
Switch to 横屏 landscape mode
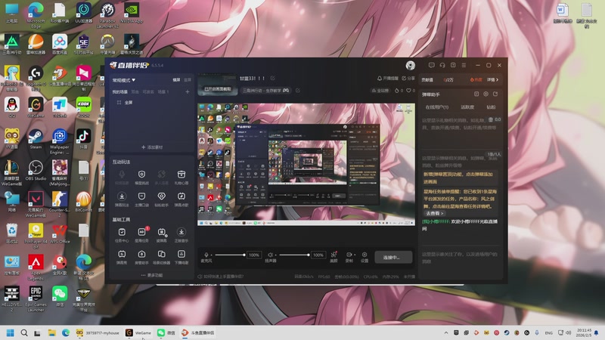176,80
